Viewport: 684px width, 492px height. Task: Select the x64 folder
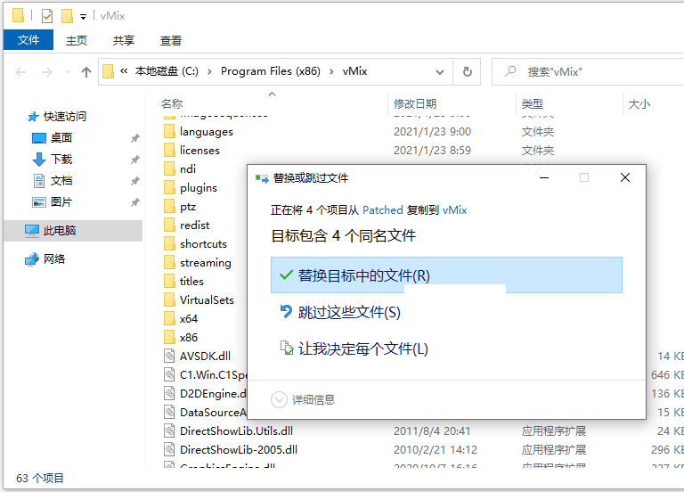click(189, 319)
